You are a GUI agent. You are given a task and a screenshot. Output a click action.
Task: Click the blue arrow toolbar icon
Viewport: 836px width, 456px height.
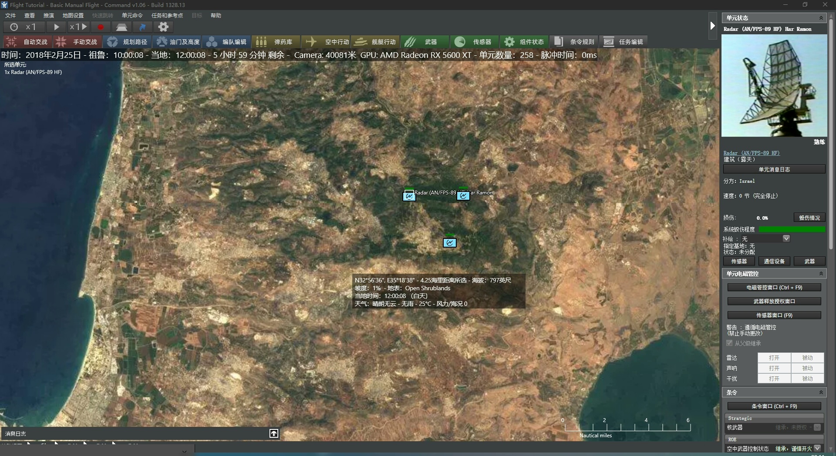142,27
